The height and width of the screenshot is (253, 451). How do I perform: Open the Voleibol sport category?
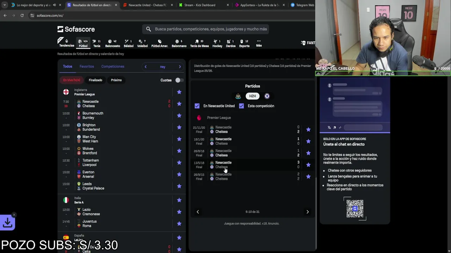point(142,43)
